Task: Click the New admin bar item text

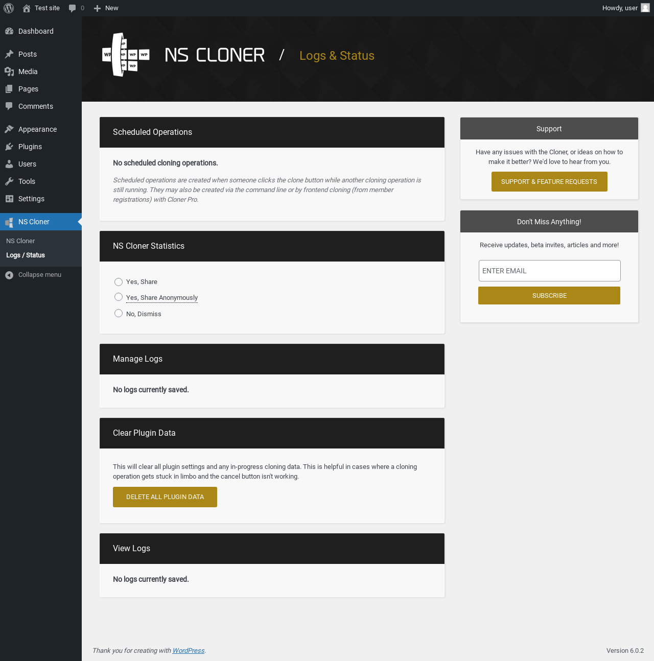Action: pyautogui.click(x=112, y=8)
